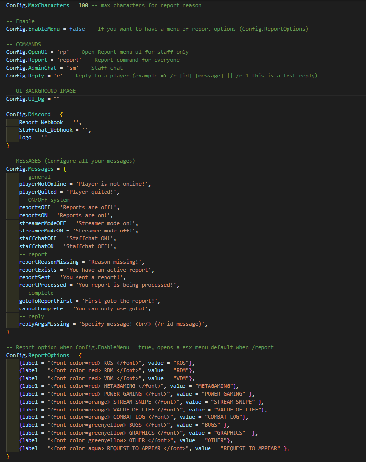Click the '-- reply' comment
The width and height of the screenshot is (366, 462).
pos(31,316)
